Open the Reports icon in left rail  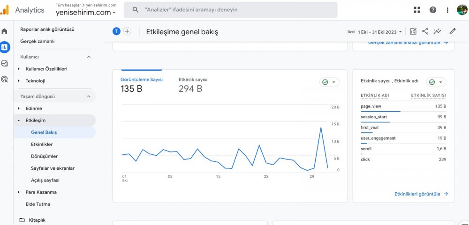pos(5,47)
